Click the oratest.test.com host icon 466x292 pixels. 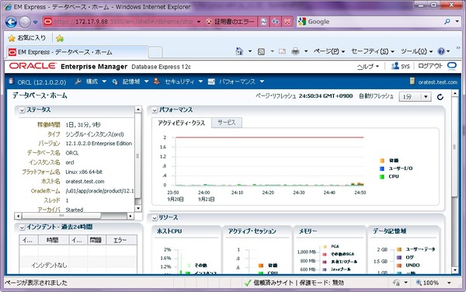(x=412, y=81)
